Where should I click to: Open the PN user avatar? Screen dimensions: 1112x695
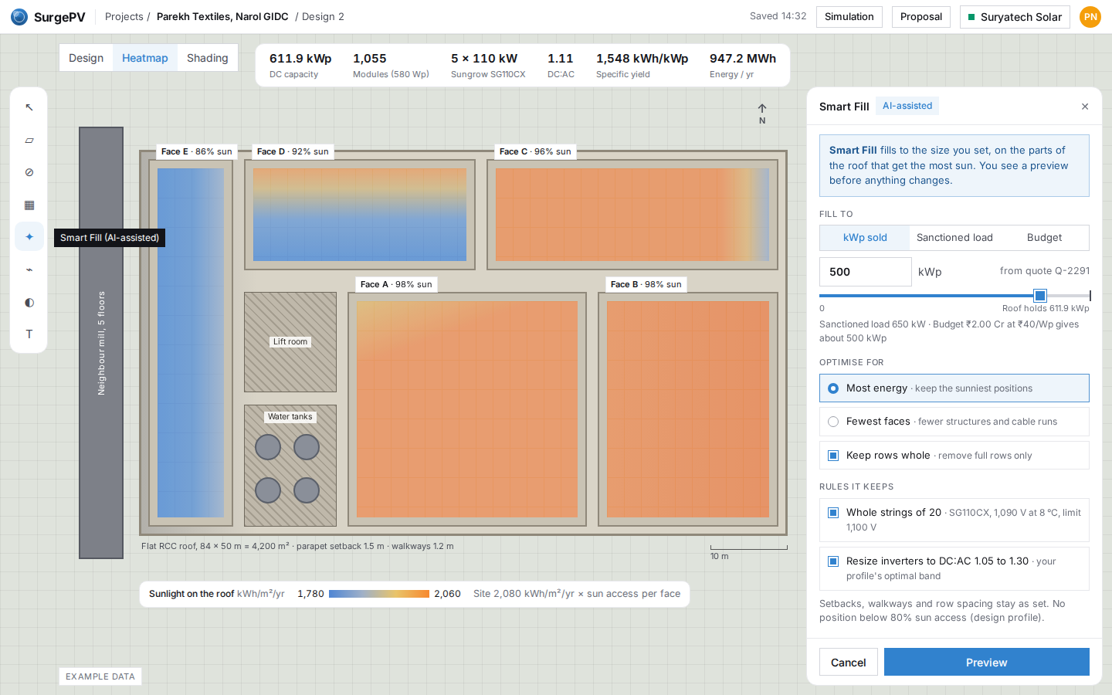click(1090, 16)
